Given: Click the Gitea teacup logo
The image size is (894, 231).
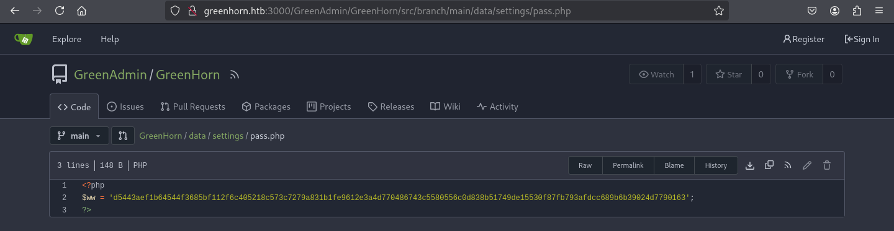Looking at the screenshot, I should [24, 39].
